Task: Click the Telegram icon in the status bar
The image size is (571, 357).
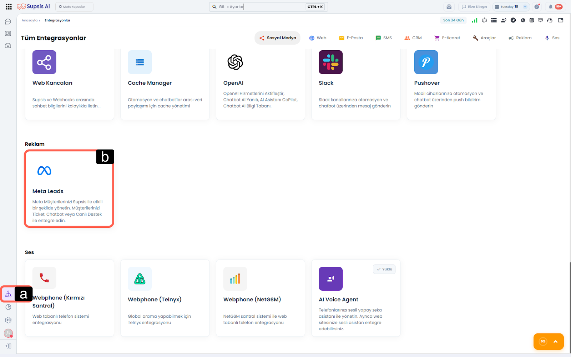Action: coord(513,20)
